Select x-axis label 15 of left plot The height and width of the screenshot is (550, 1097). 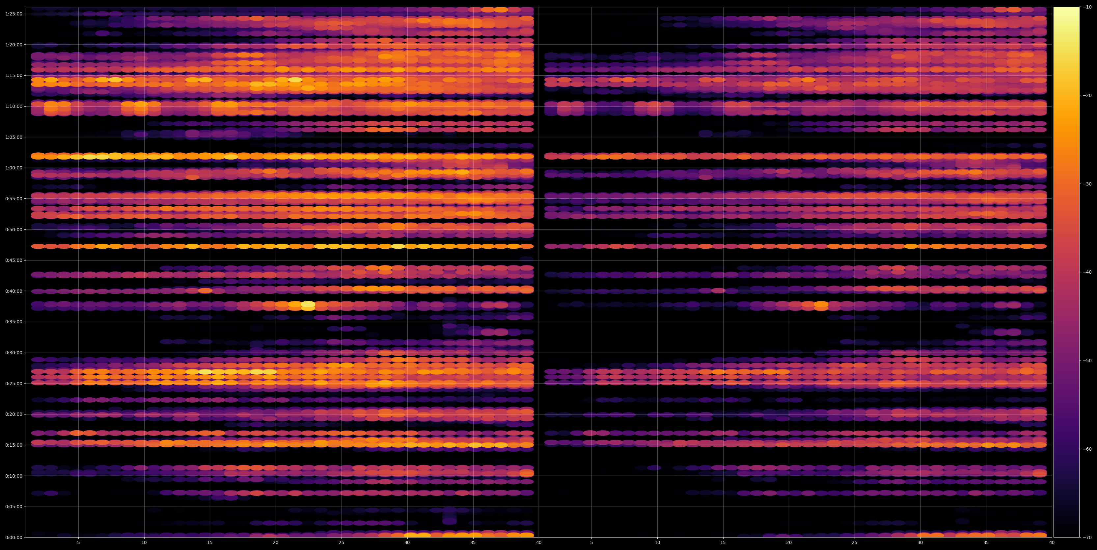210,543
